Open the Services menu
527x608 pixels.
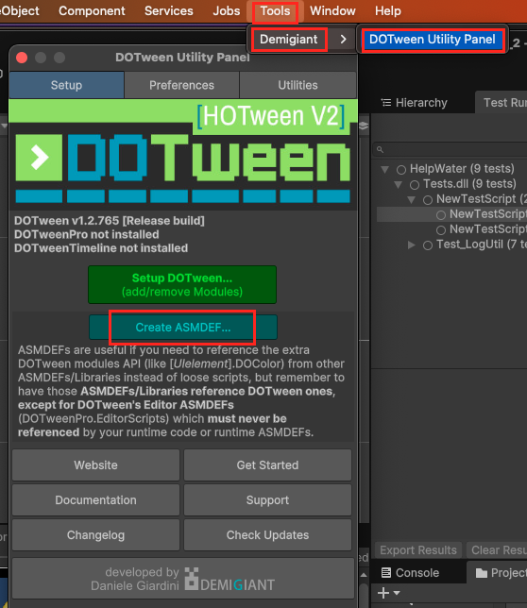pos(169,11)
